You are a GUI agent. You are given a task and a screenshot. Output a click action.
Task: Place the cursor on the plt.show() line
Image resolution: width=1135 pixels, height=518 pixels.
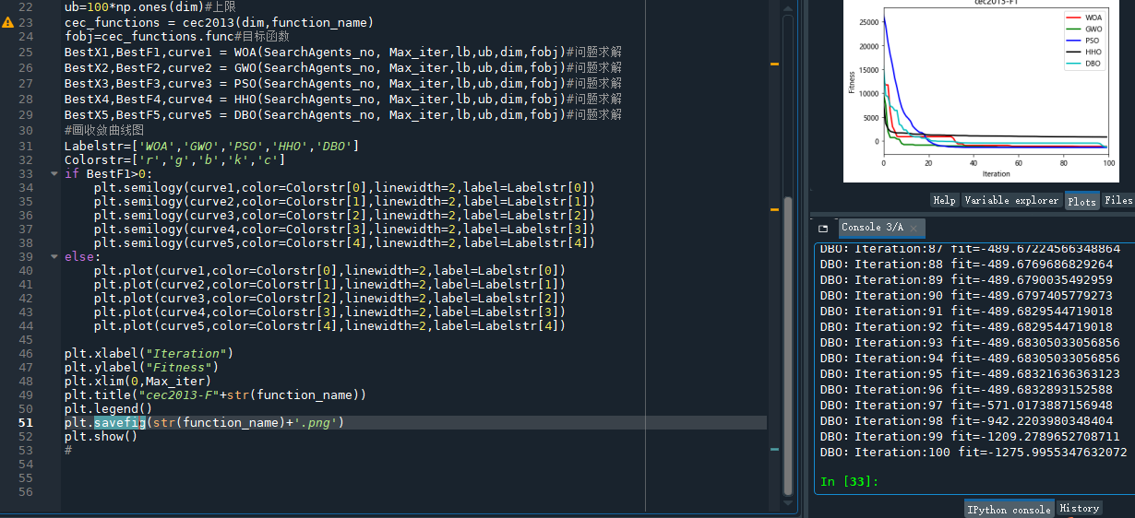(x=102, y=437)
